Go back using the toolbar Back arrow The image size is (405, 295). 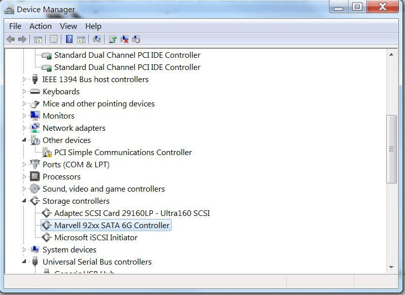coord(11,40)
